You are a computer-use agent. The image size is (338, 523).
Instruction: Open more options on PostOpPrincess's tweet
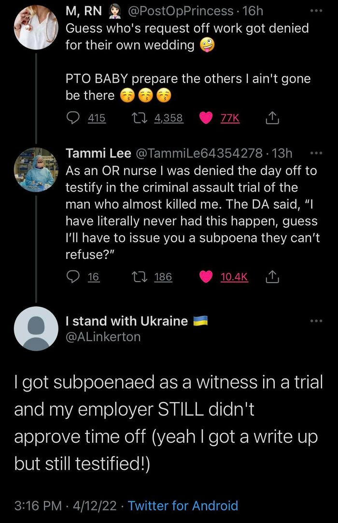pyautogui.click(x=316, y=11)
